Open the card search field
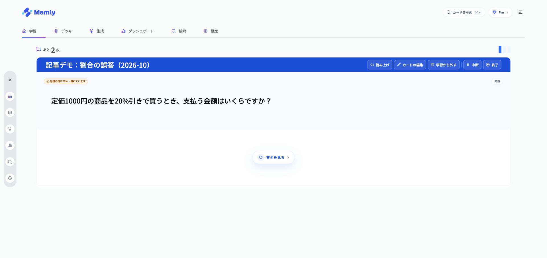 pos(464,12)
